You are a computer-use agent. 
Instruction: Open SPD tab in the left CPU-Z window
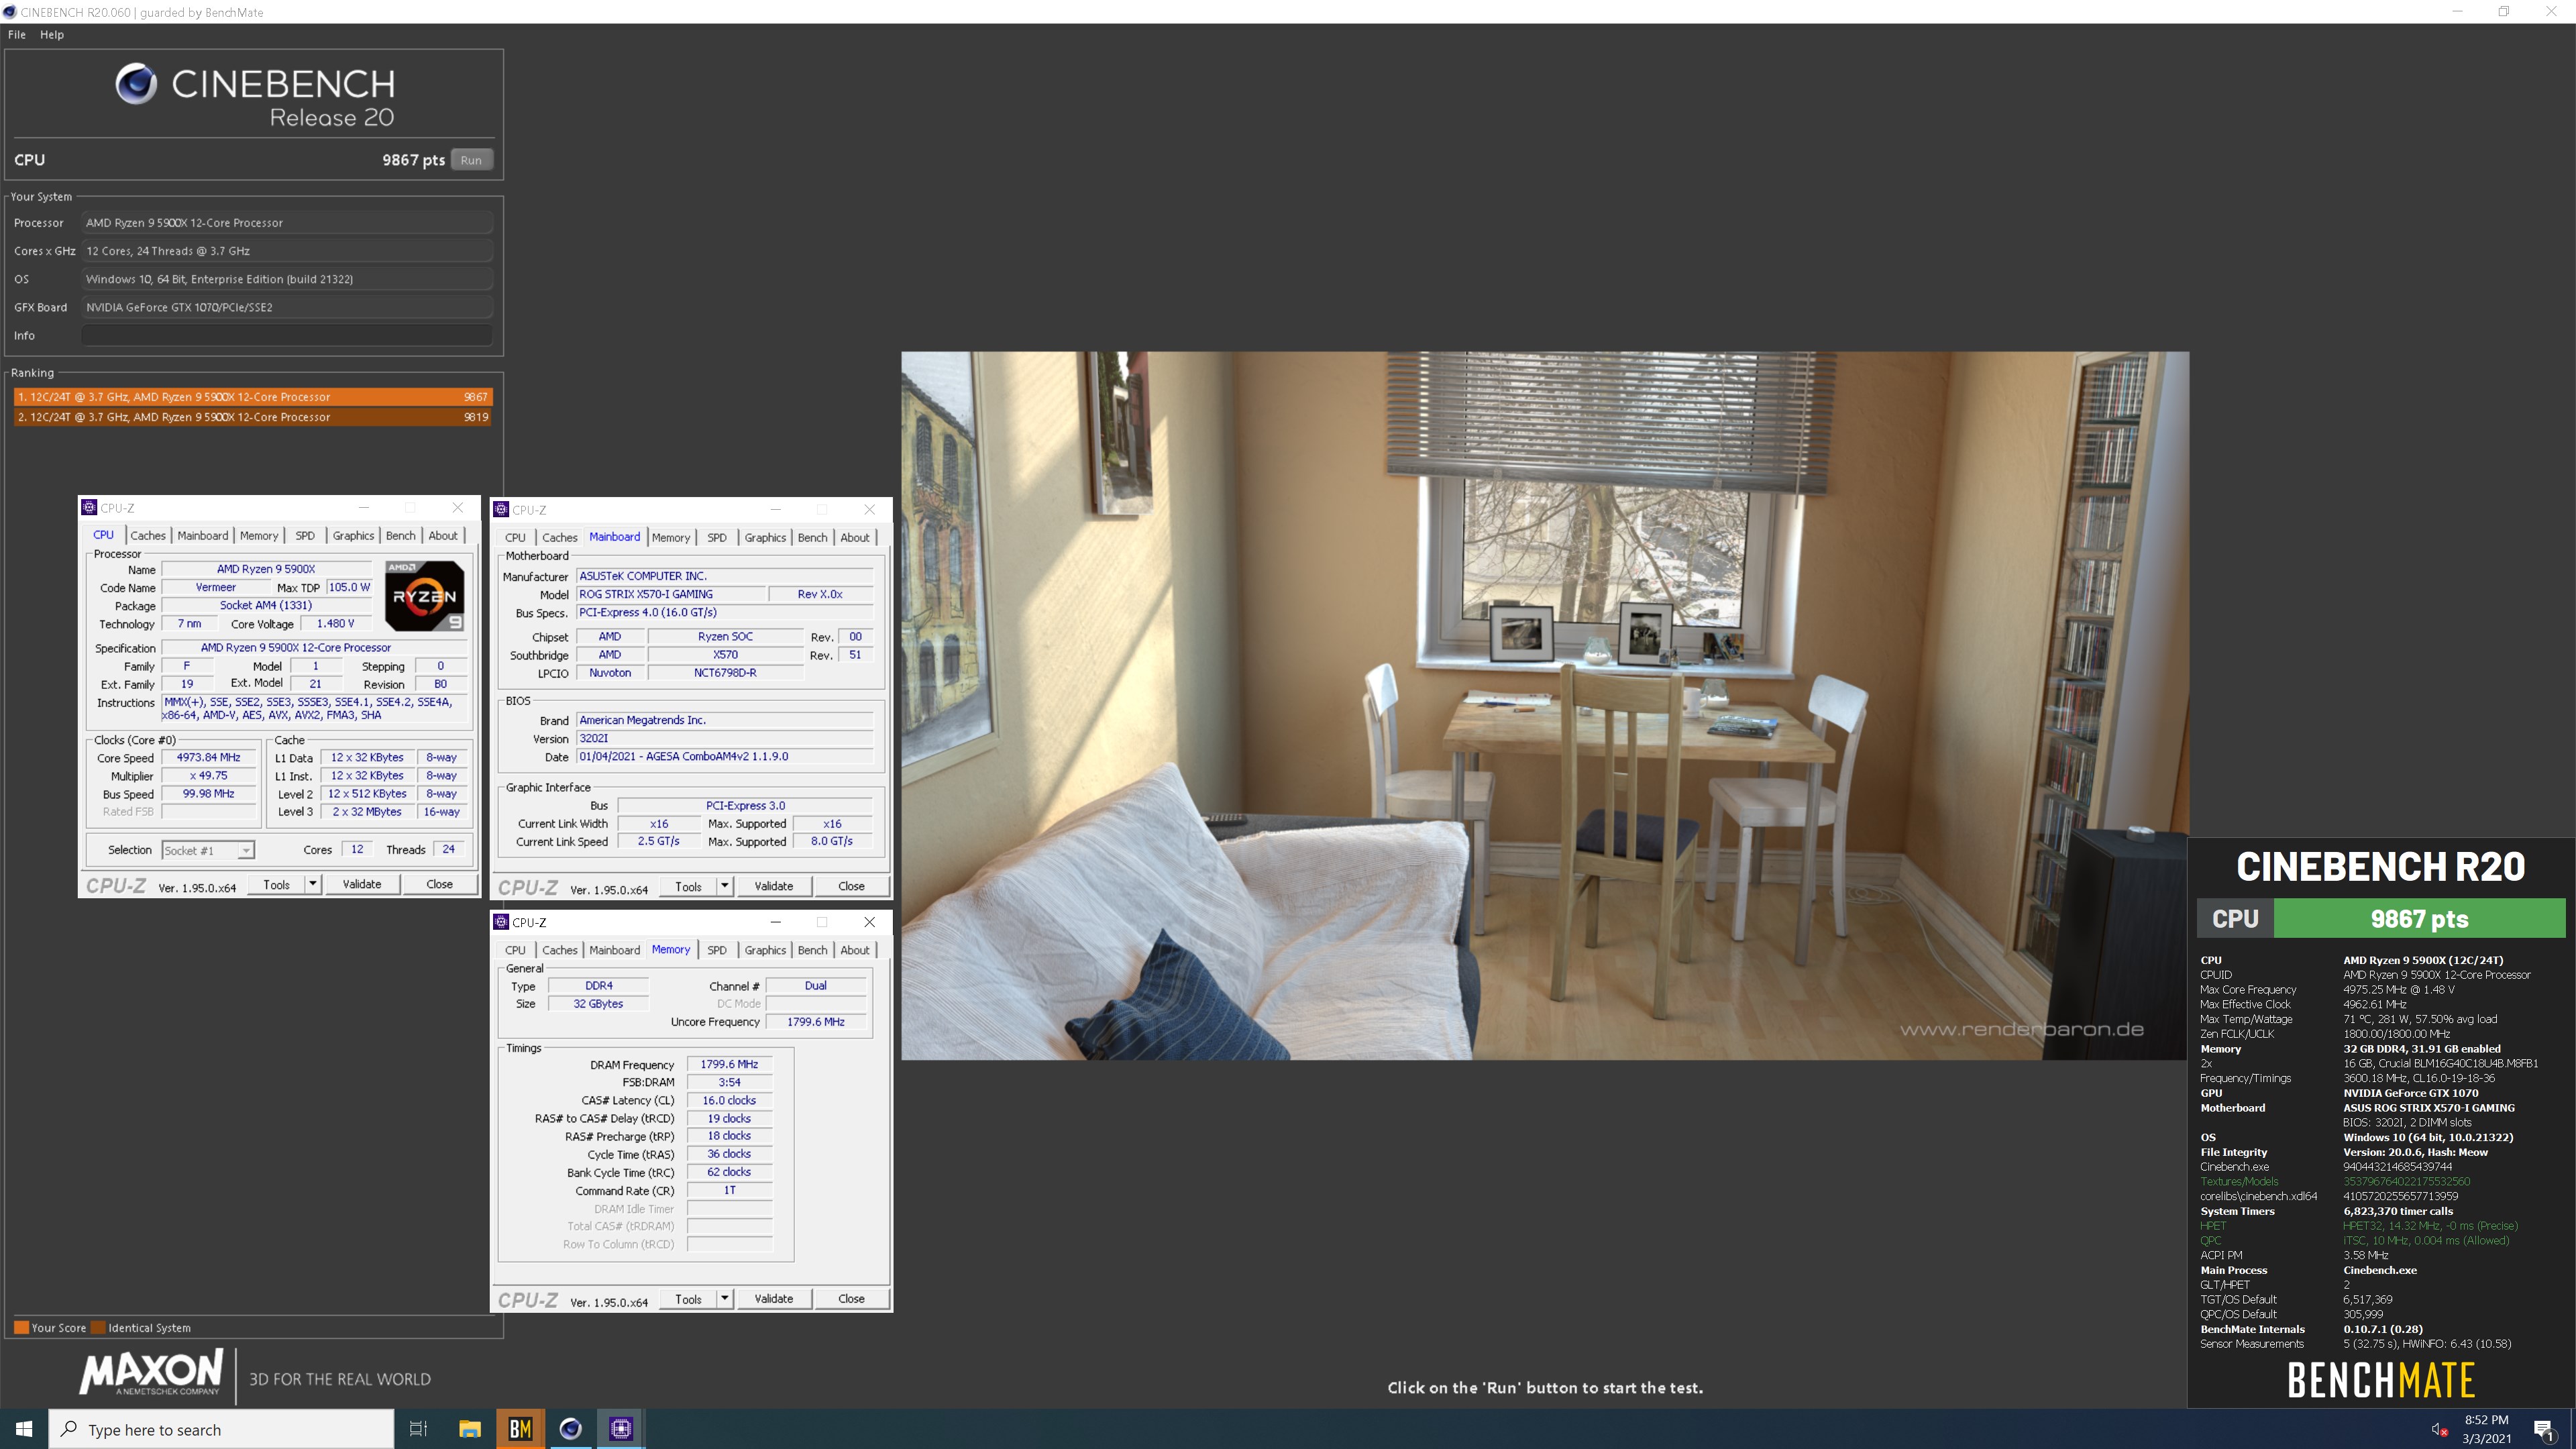(x=305, y=535)
